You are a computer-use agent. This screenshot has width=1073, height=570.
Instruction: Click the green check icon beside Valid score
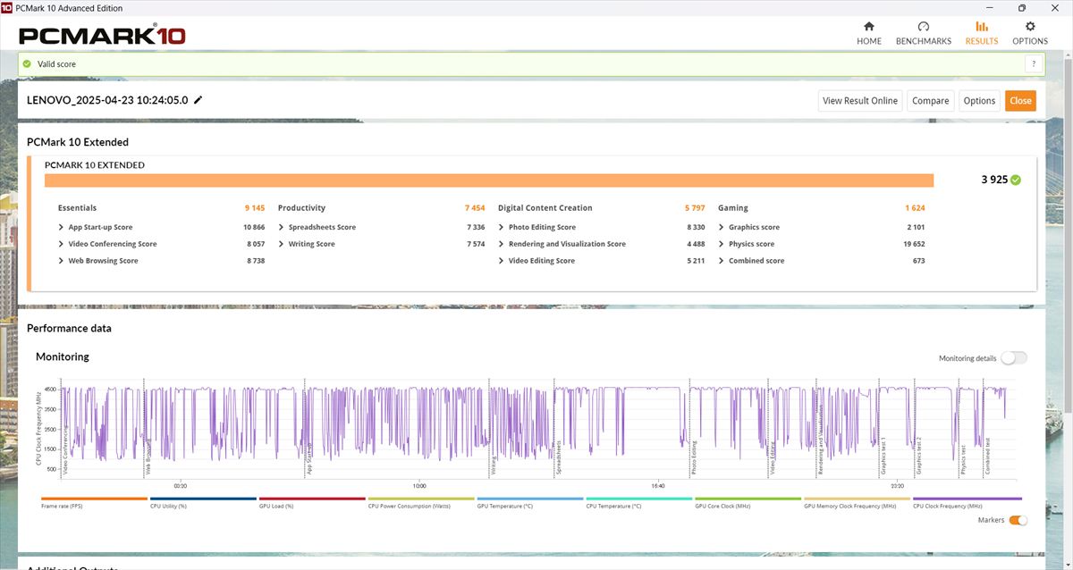pyautogui.click(x=27, y=64)
